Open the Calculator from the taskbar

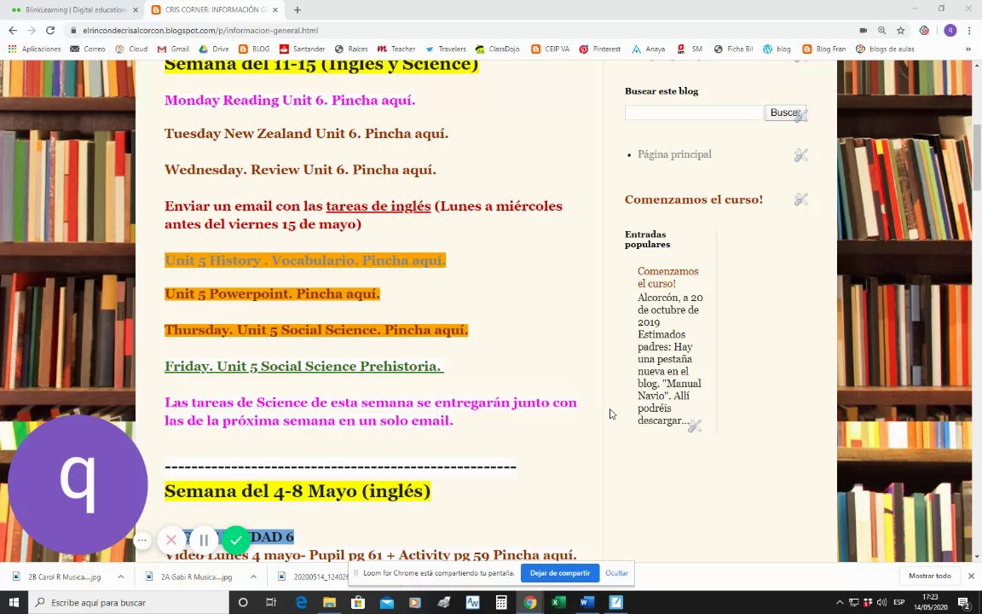pos(501,602)
